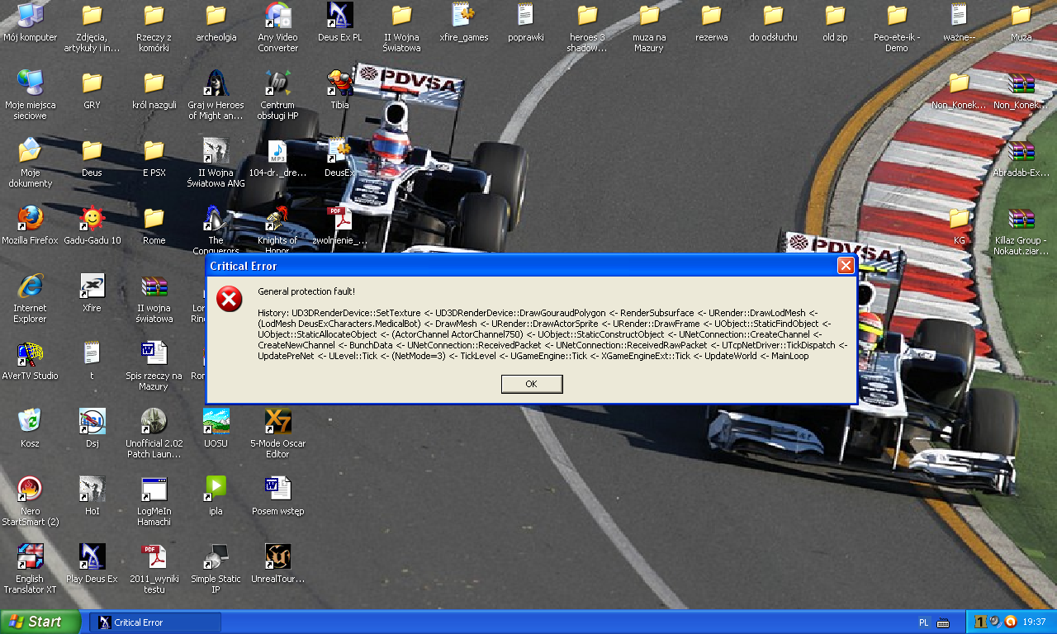Select the Nero StartSmart (2) icon

click(30, 490)
